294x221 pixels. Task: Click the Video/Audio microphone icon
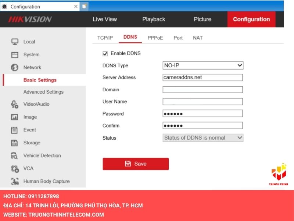(15, 104)
